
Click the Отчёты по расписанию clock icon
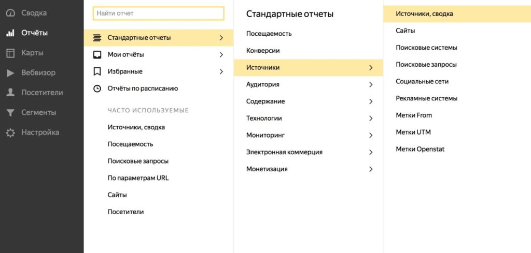pos(97,88)
